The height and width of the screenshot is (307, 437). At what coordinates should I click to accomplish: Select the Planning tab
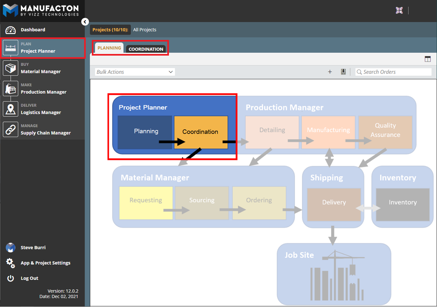point(109,48)
